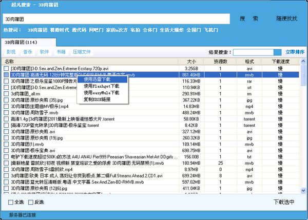Click the 下载选中 download selected button

click(284, 202)
